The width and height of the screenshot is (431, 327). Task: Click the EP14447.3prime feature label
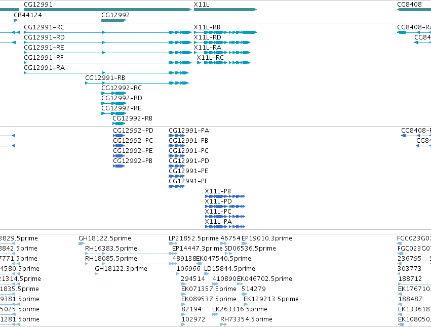click(198, 249)
